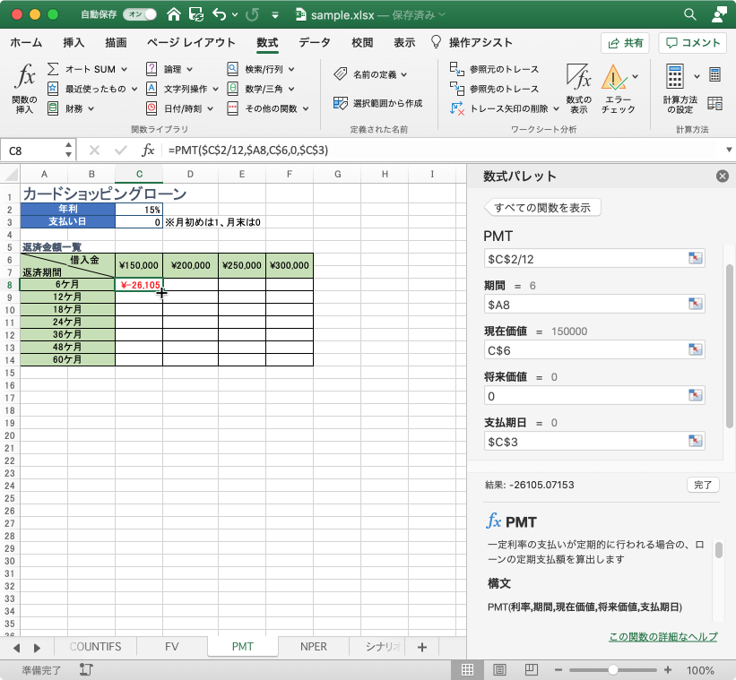Add a new sheet with plus button
Screen dimensions: 736x680
(x=422, y=647)
